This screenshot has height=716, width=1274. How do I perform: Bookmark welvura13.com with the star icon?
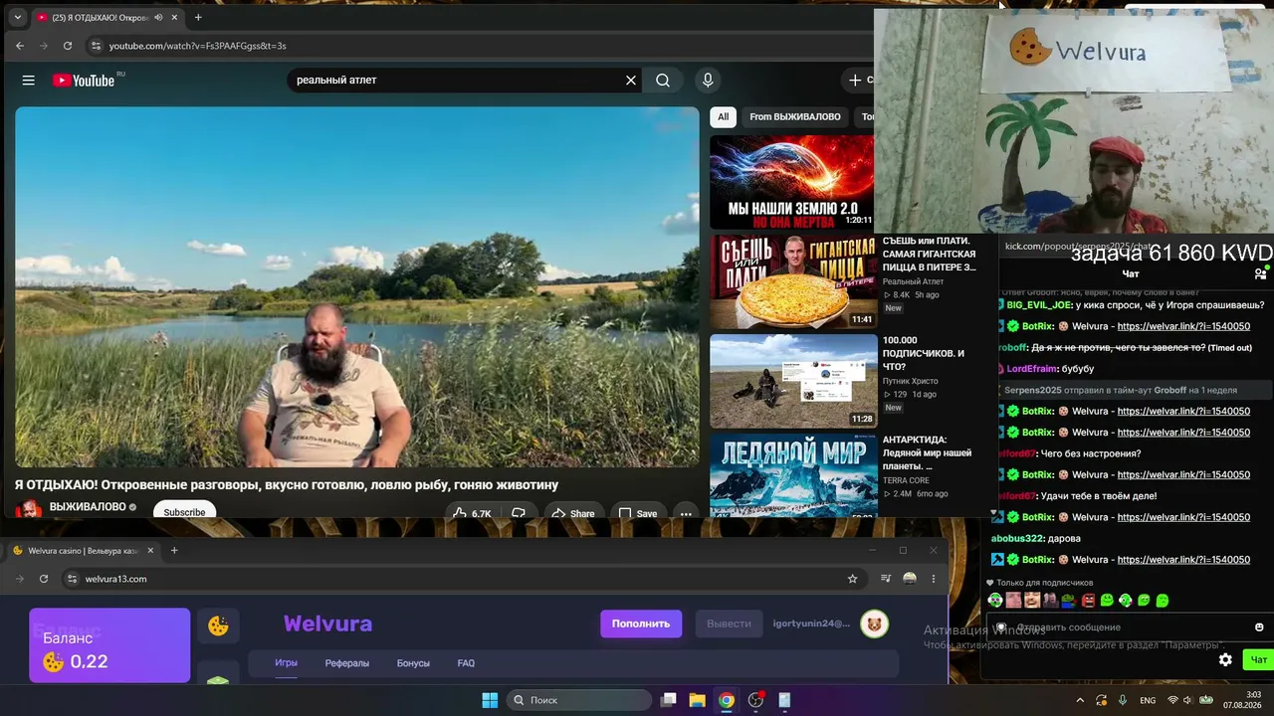pyautogui.click(x=852, y=579)
